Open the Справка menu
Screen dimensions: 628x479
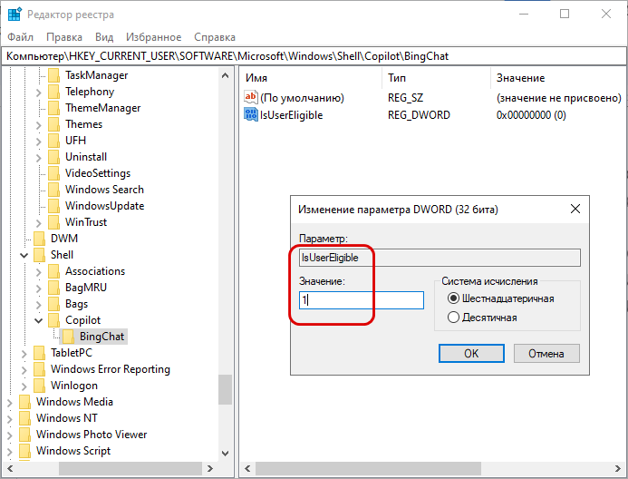tap(215, 37)
